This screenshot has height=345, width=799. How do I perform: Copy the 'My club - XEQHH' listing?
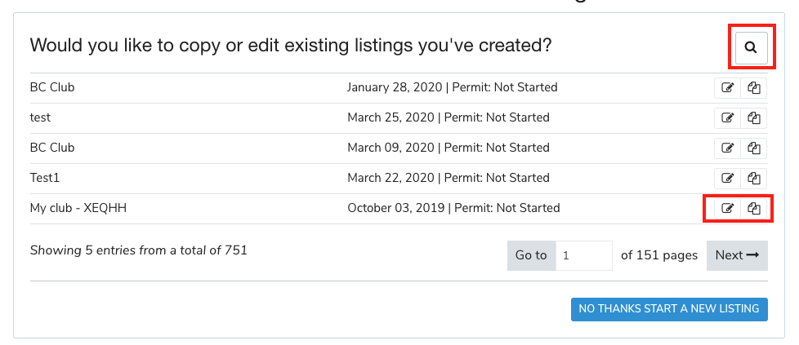(x=754, y=209)
